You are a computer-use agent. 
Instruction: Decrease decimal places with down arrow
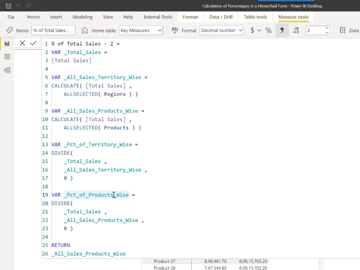coord(327,32)
